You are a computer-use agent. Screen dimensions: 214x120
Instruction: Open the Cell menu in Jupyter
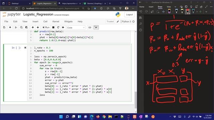45,21
